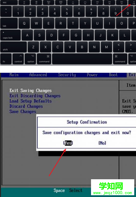Viewport: 136px width, 197px height.
Task: Click the F9 fast-forward key
Action: click(x=121, y=2)
